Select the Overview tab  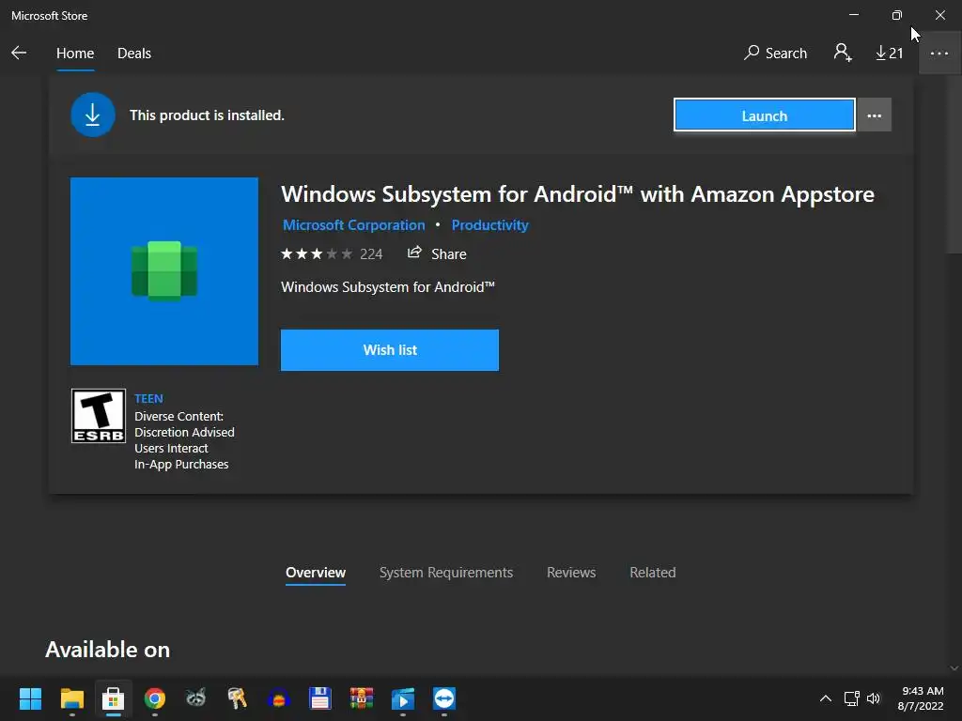click(316, 573)
